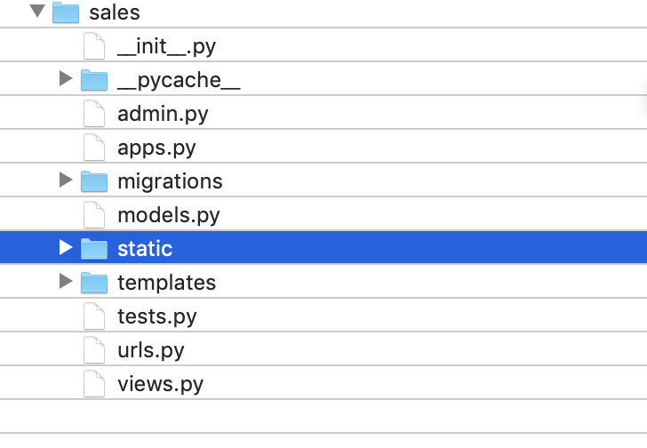The width and height of the screenshot is (647, 448).
Task: Select the tests.py file name
Action: pos(156,317)
